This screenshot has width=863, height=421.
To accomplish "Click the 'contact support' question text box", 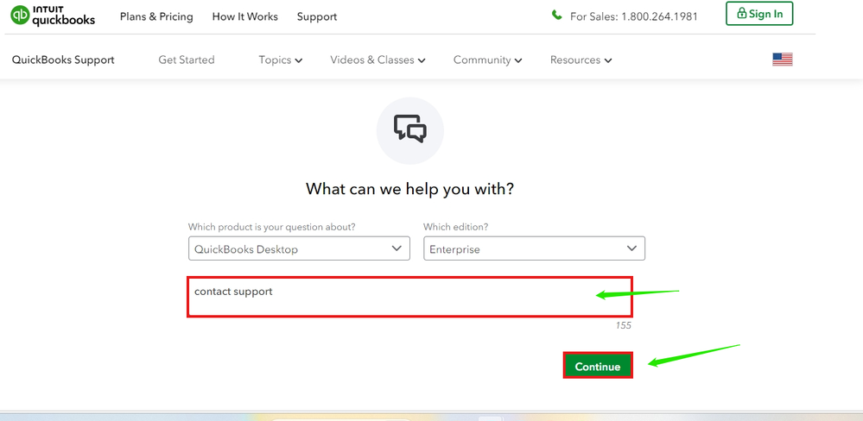I will pos(410,297).
